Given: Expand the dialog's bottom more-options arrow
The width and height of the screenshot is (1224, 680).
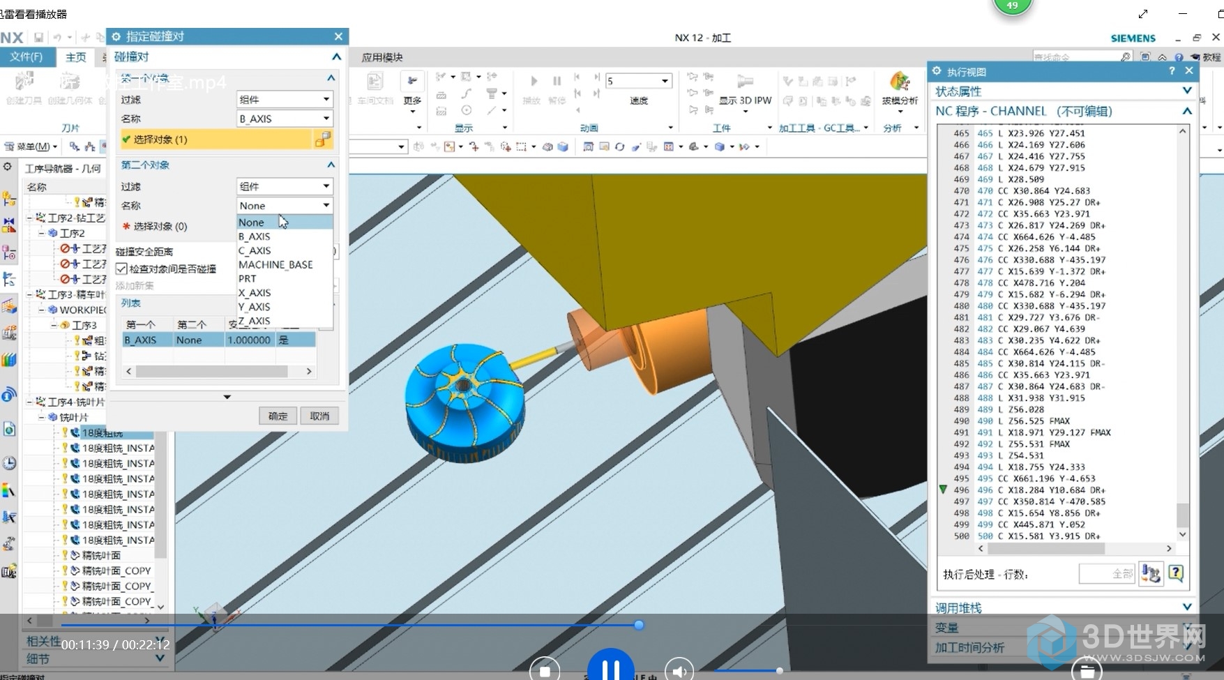Looking at the screenshot, I should coord(227,397).
